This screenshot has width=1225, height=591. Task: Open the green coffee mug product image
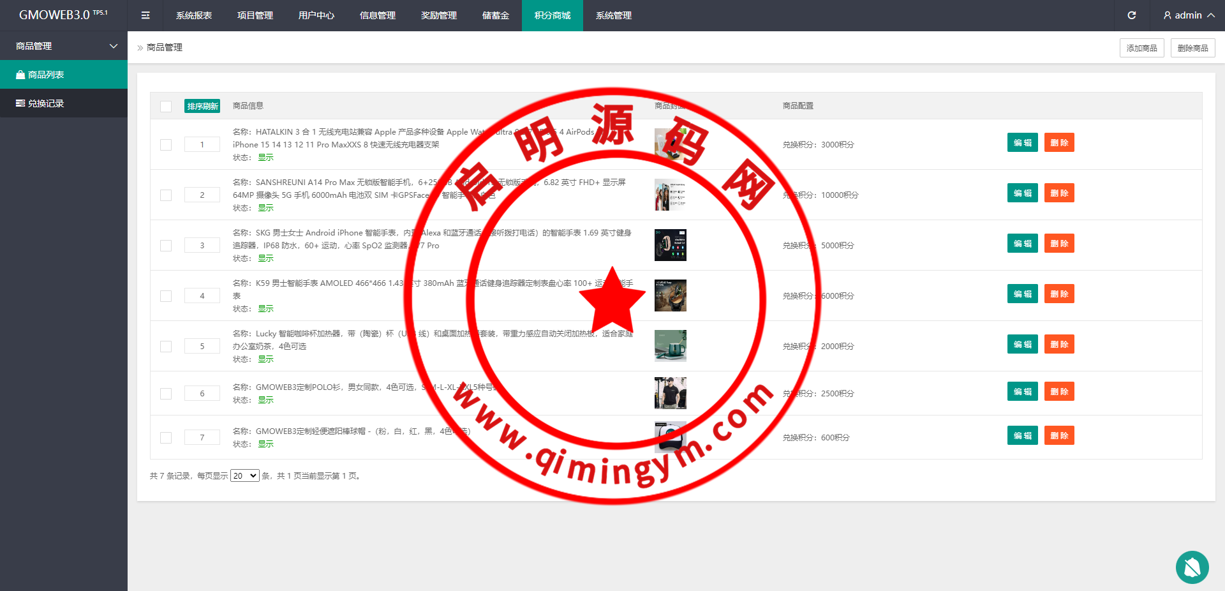tap(670, 345)
